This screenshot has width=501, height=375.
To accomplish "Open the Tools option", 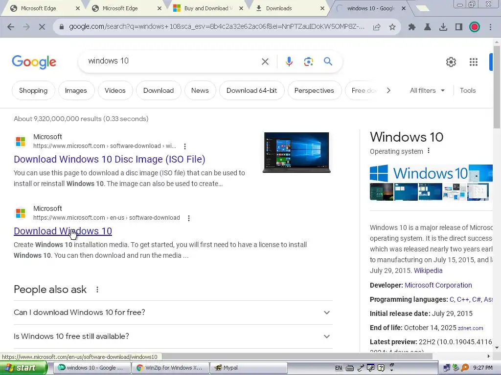I will [x=467, y=90].
